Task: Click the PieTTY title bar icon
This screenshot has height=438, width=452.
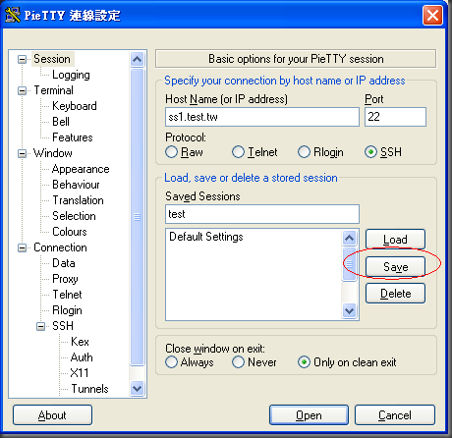Action: (x=13, y=15)
